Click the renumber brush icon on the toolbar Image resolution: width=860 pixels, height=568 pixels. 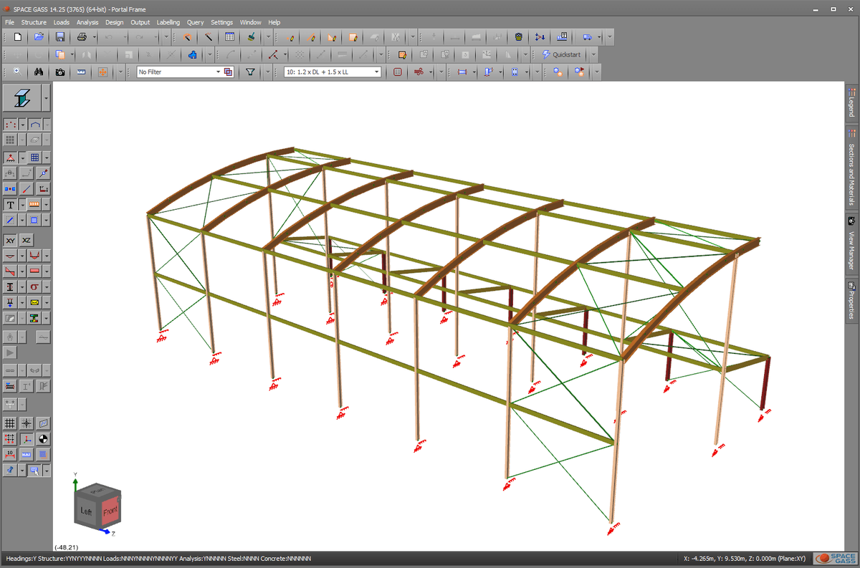click(251, 37)
